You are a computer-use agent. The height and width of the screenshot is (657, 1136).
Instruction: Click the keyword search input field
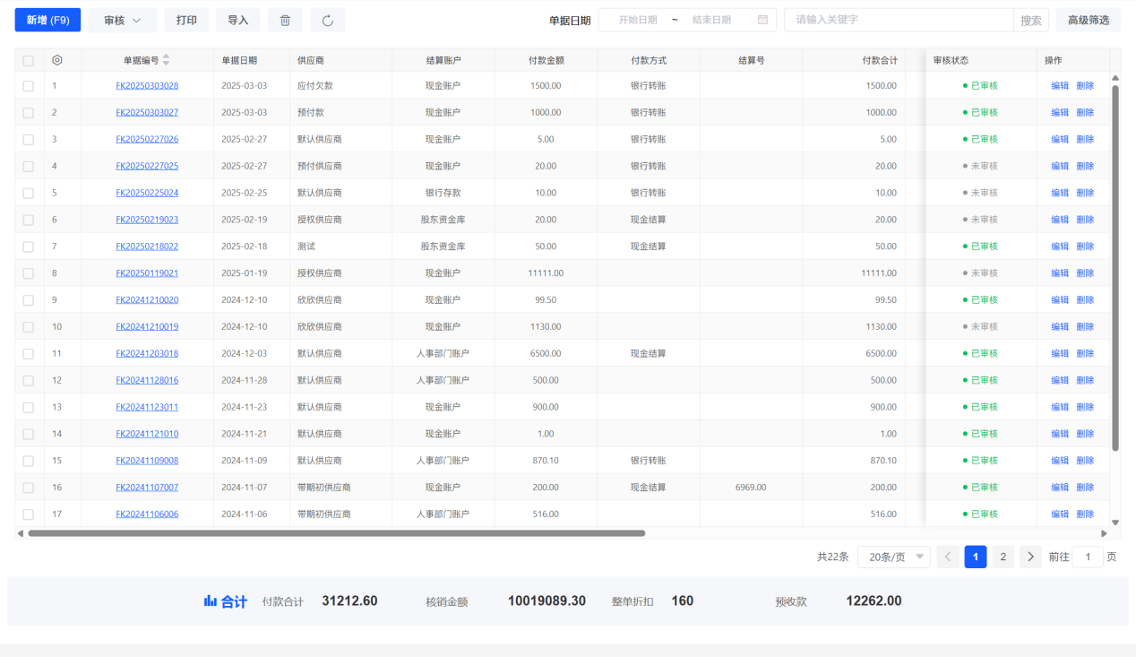[898, 20]
